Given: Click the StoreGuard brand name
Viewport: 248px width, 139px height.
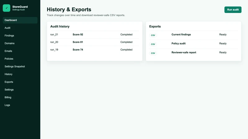Looking at the screenshot, I should (x=20, y=7).
